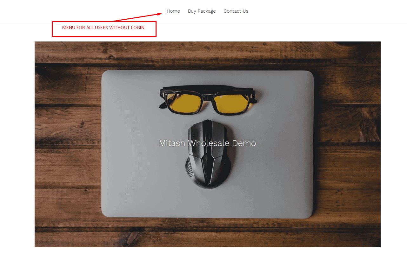Open the Contact Us page
The width and height of the screenshot is (407, 265).
236,11
